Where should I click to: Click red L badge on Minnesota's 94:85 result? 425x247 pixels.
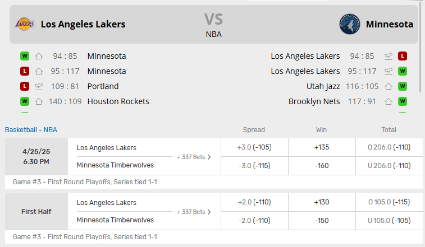pos(403,56)
